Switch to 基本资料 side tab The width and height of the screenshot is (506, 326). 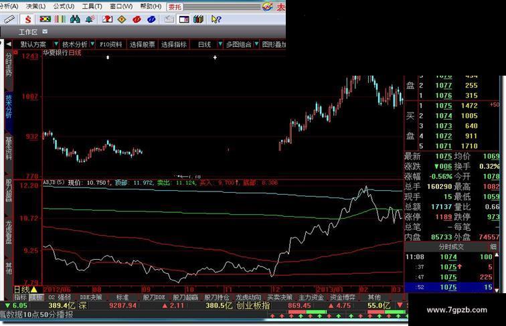pos(9,149)
